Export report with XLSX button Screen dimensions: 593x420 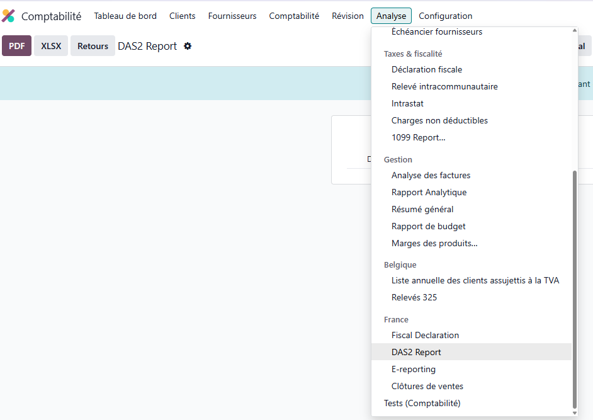tap(51, 46)
